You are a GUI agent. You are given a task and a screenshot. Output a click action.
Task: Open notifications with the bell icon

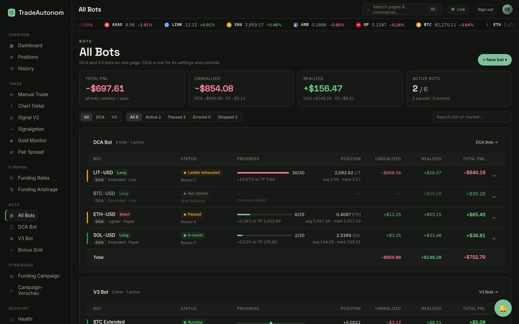click(503, 308)
